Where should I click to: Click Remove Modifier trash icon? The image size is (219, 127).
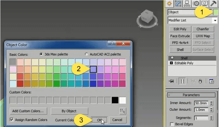200,81
